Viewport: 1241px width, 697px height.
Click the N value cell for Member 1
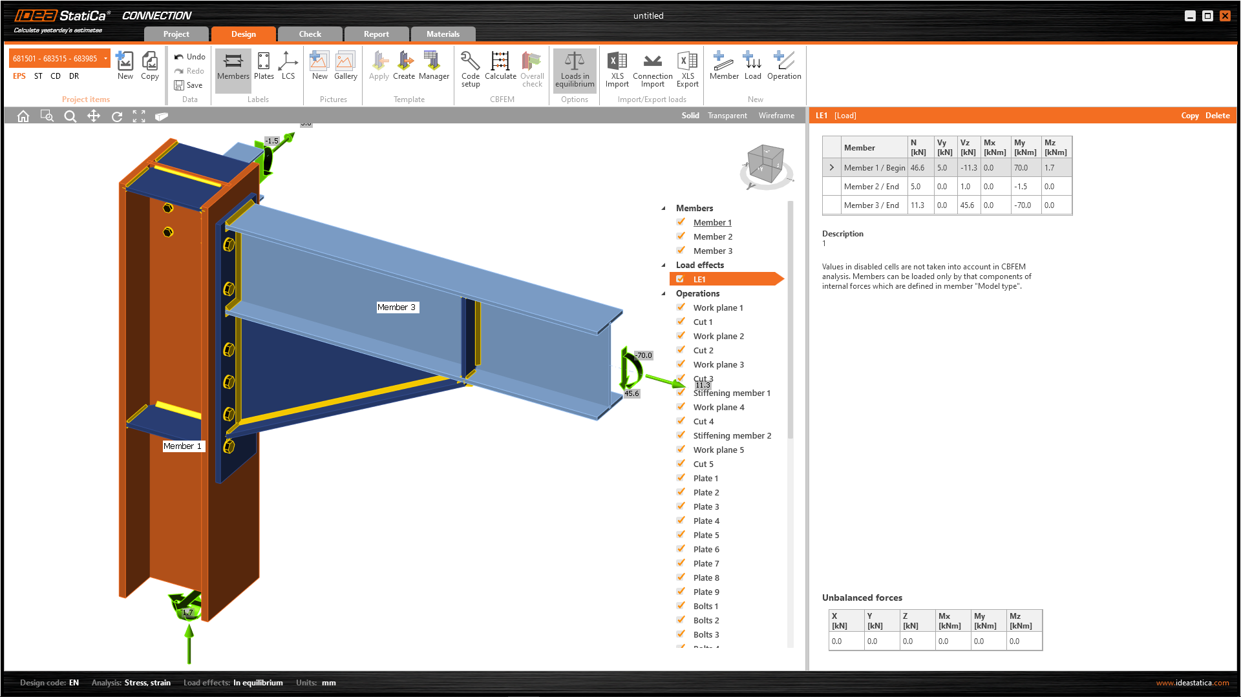(x=920, y=168)
